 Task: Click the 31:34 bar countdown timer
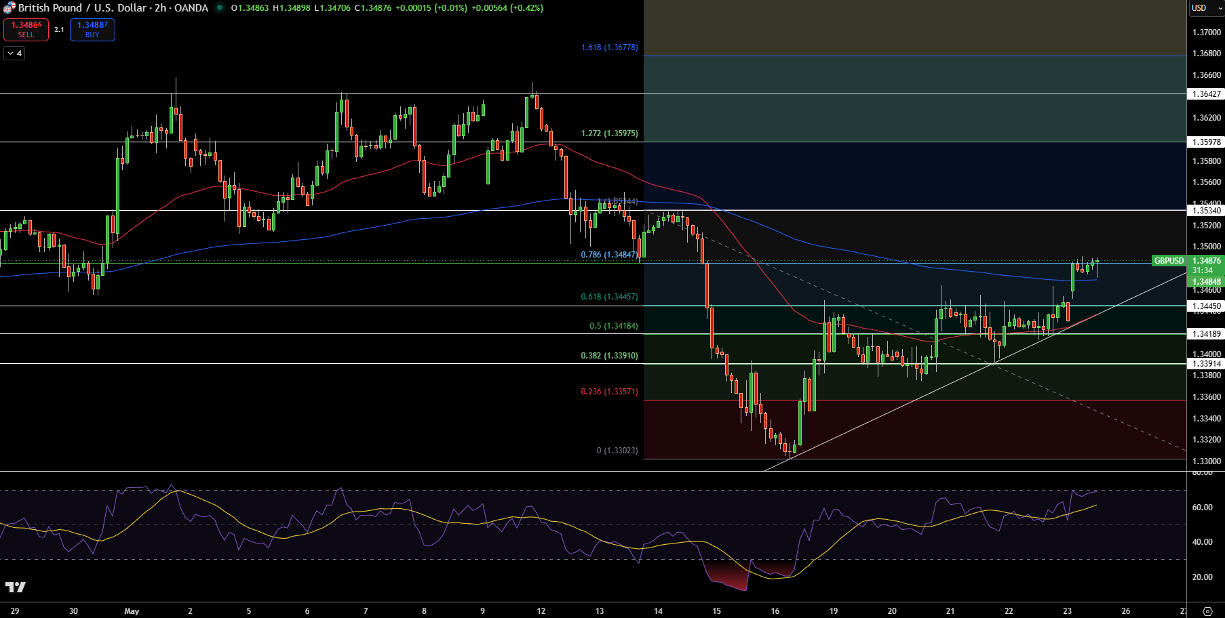(x=1203, y=270)
